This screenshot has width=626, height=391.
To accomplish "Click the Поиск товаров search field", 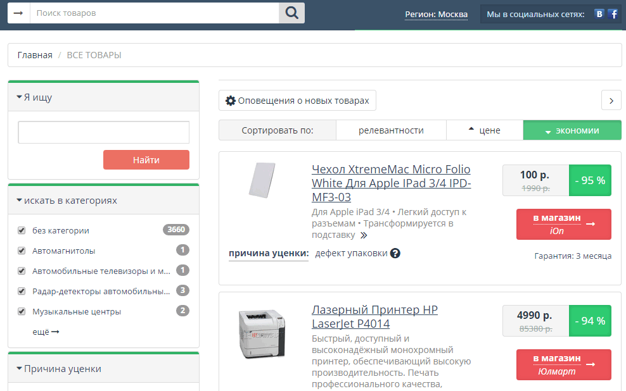I will click(x=154, y=13).
